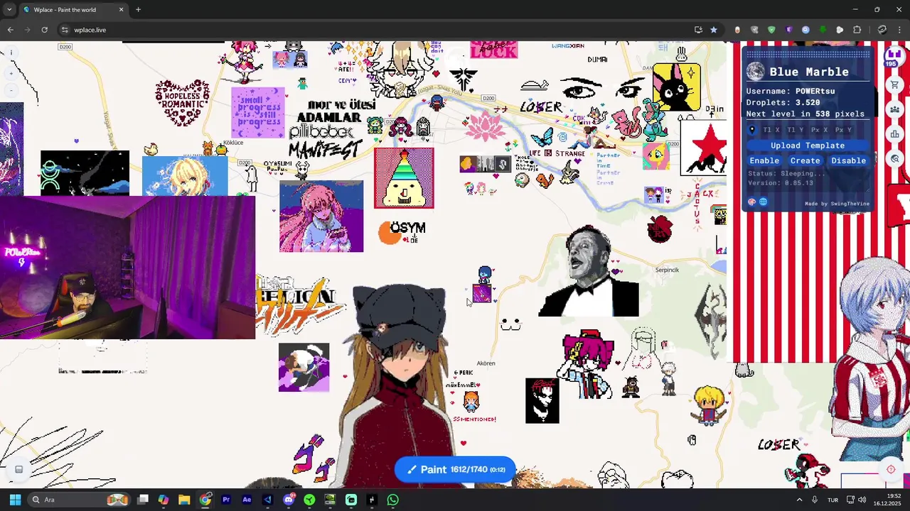The width and height of the screenshot is (910, 511).
Task: Show hidden system tray icons chevron
Action: tap(799, 500)
